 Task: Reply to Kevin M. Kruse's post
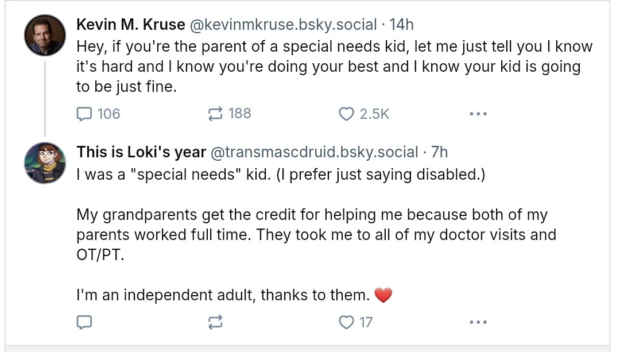tap(84, 114)
